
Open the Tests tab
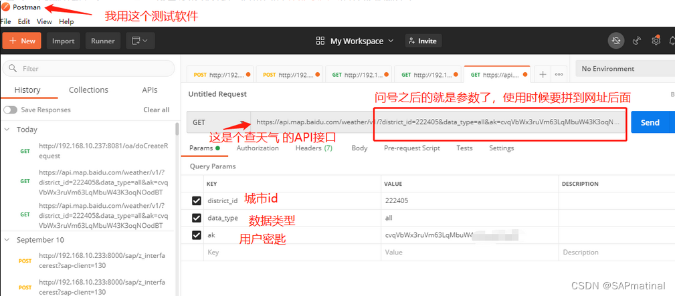tap(464, 148)
